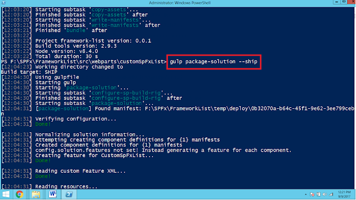Click 'Build target: SHIP' line
This screenshot has height=200, width=356.
[29, 72]
